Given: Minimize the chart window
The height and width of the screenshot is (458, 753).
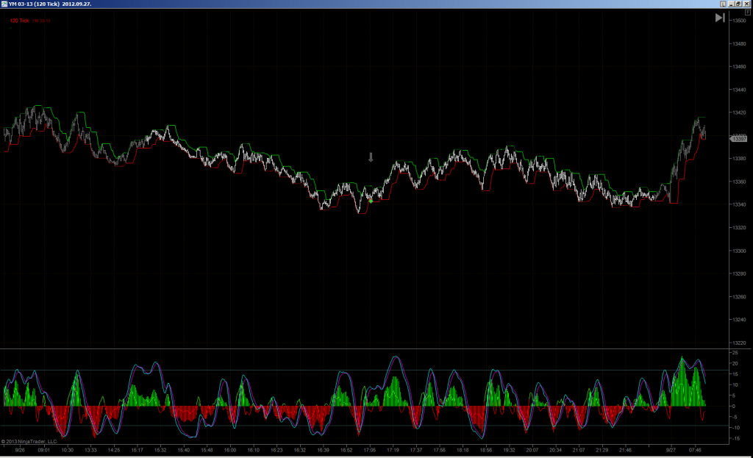Looking at the screenshot, I should click(732, 4).
